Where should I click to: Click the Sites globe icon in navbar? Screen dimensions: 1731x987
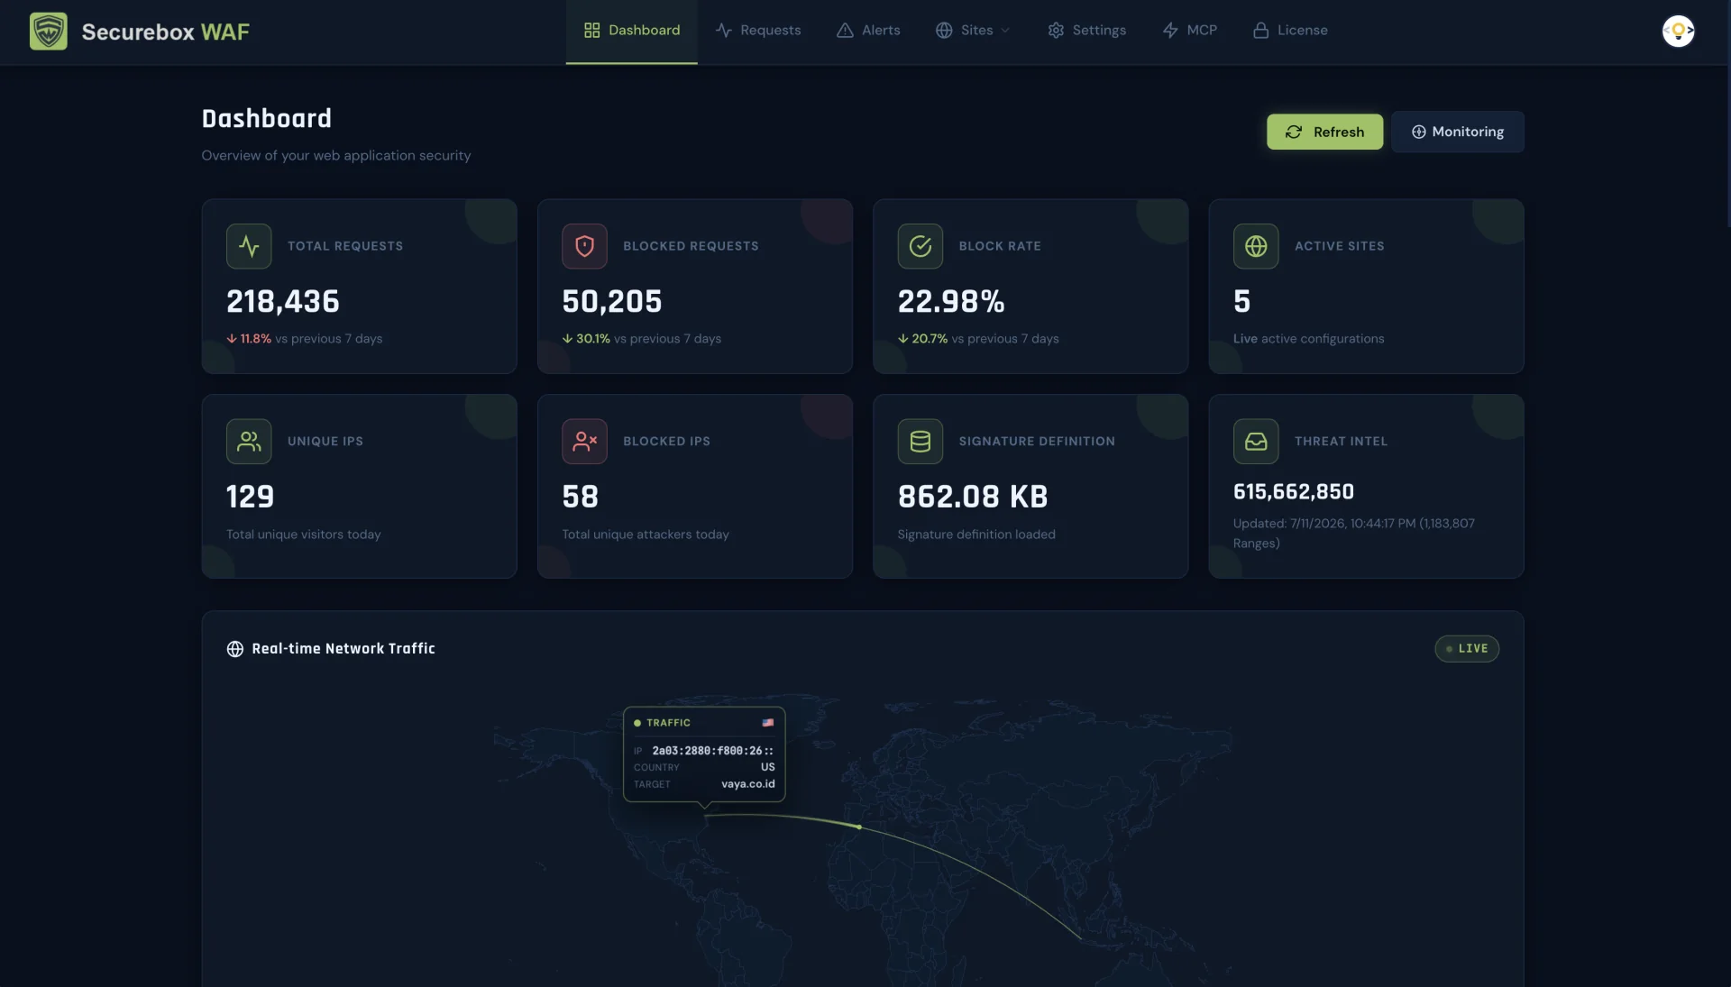click(944, 31)
